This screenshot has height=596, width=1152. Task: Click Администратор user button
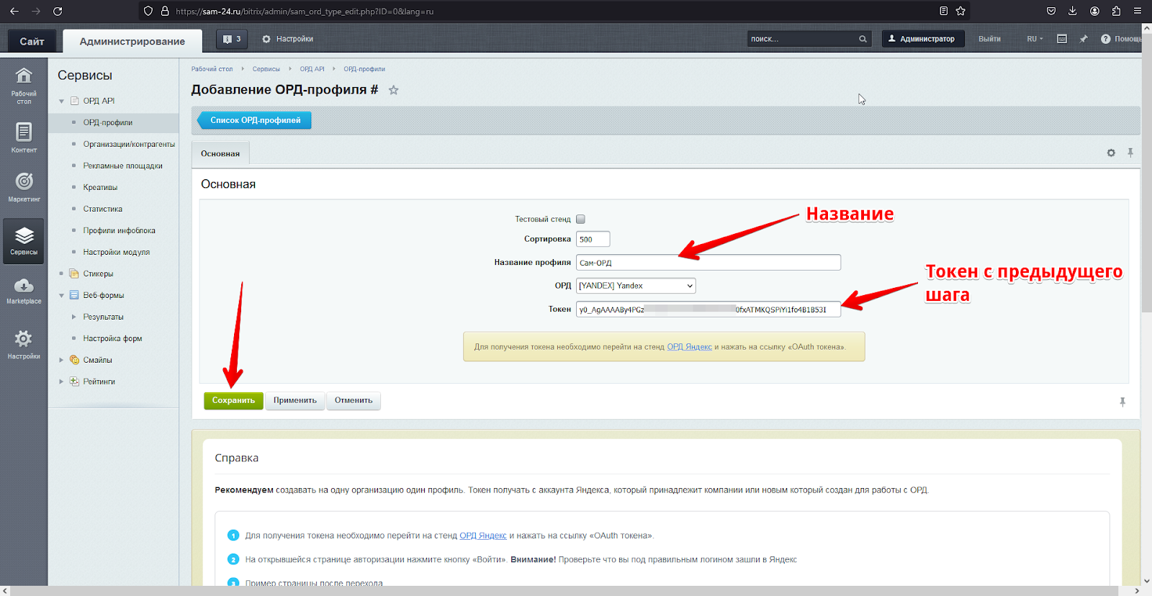click(923, 39)
